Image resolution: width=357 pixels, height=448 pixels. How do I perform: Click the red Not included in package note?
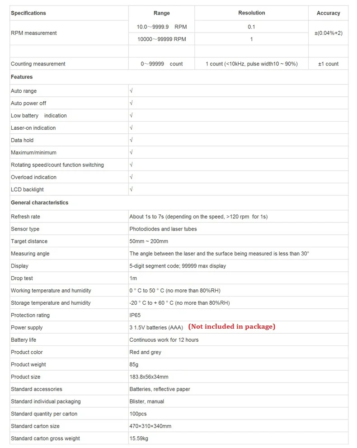232,326
